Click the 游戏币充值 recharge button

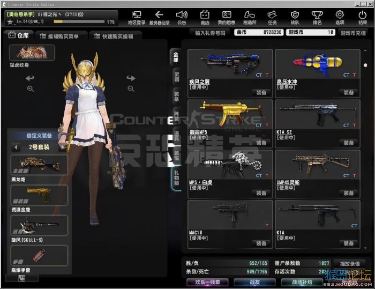pos(353,33)
